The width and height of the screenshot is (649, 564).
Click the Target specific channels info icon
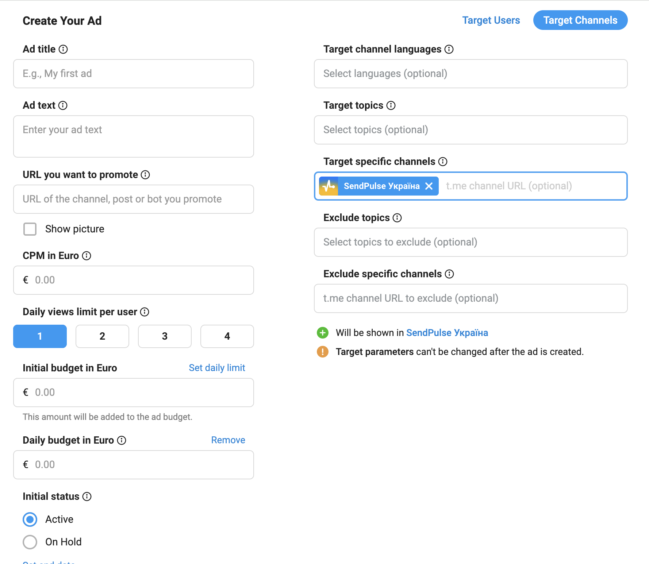coord(443,162)
